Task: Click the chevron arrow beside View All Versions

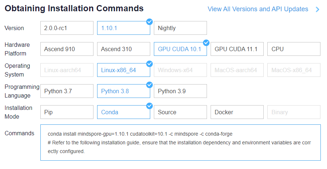Action: (317, 9)
